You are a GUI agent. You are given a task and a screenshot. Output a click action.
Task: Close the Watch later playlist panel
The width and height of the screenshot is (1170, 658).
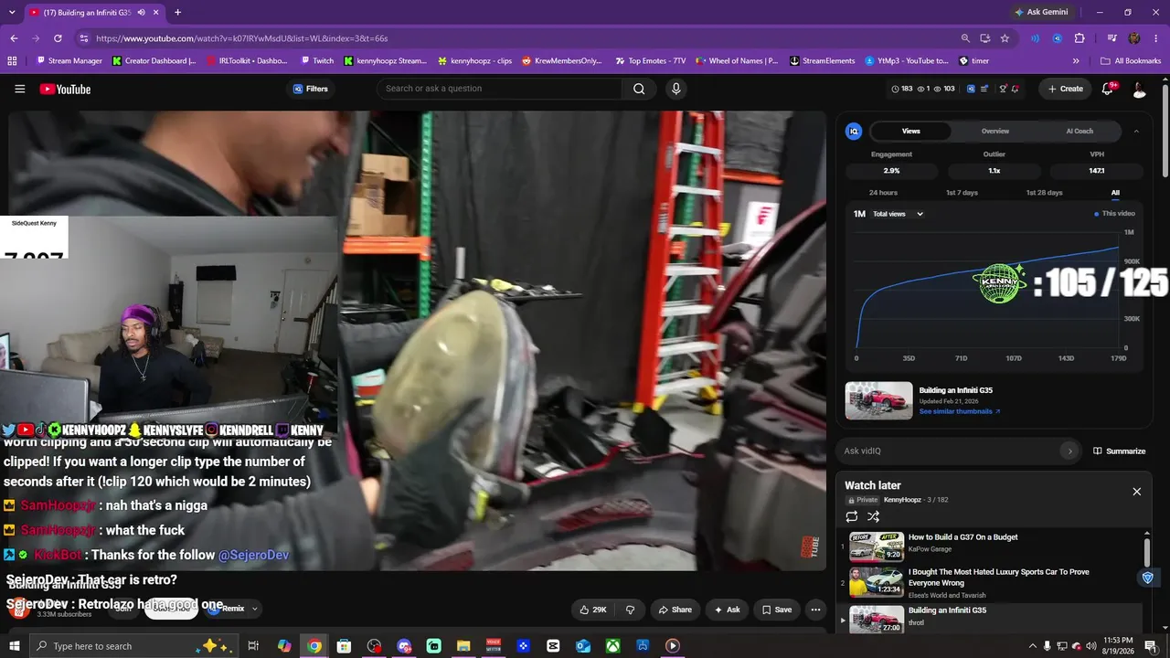[x=1137, y=492]
